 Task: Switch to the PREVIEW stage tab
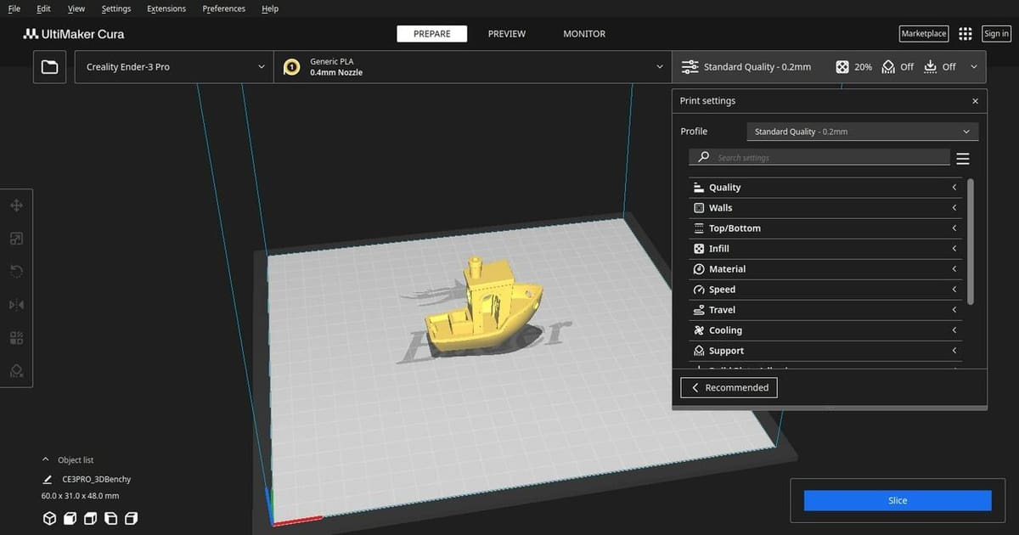(507, 34)
